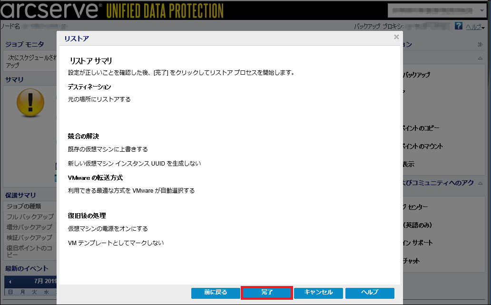Click the ジョブの種類 column header
Screen dimensions: 491x305
(30, 207)
